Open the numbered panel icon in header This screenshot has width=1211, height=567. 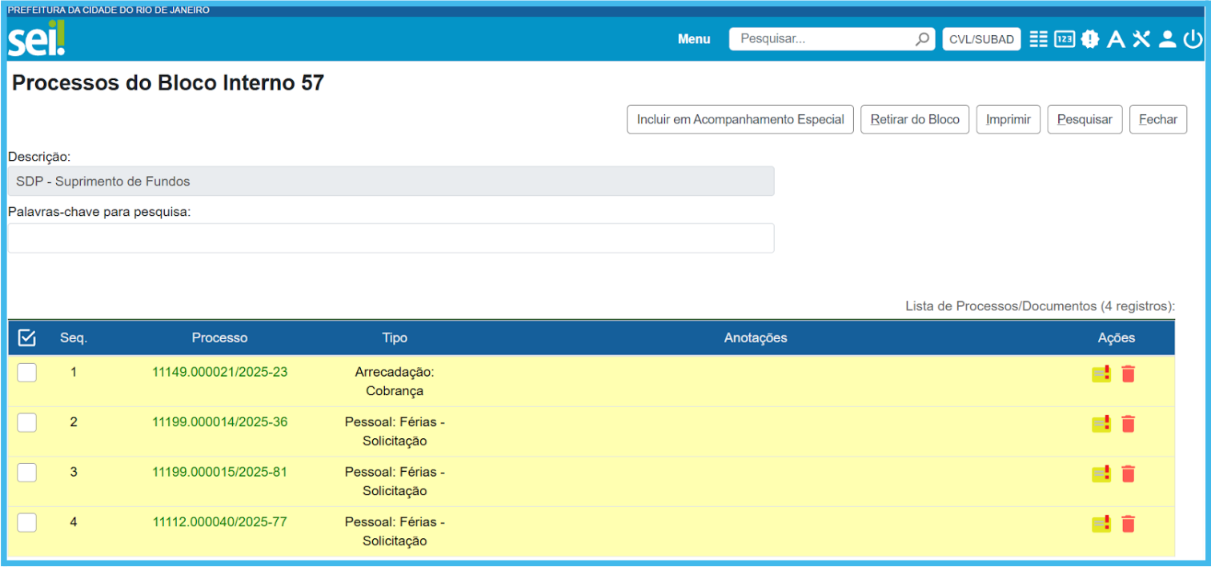pyautogui.click(x=1064, y=39)
